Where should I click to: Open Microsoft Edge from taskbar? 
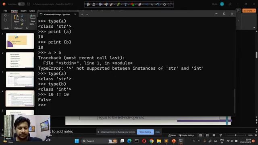(x=129, y=141)
